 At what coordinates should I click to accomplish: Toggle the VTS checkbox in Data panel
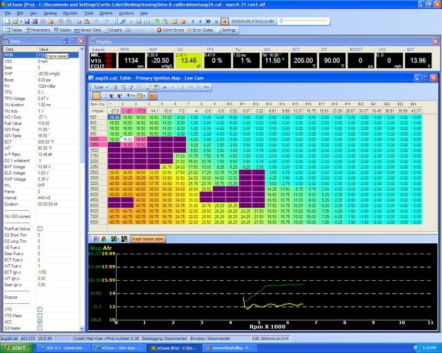coord(40,309)
